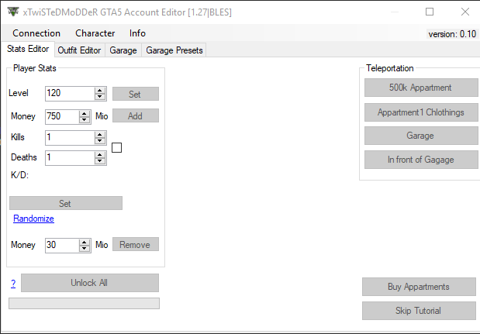The image size is (480, 334).
Task: Click into the Level value field
Action: [x=70, y=93]
